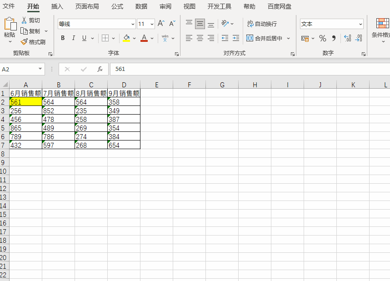Viewport: 390px width, 281px height.
Task: Switch to the 页面布局 tab
Action: point(87,6)
